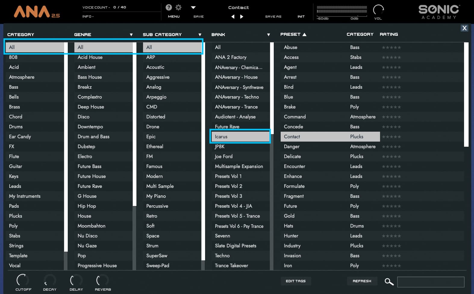
Task: Rate the Danger preset stars
Action: tap(391, 147)
